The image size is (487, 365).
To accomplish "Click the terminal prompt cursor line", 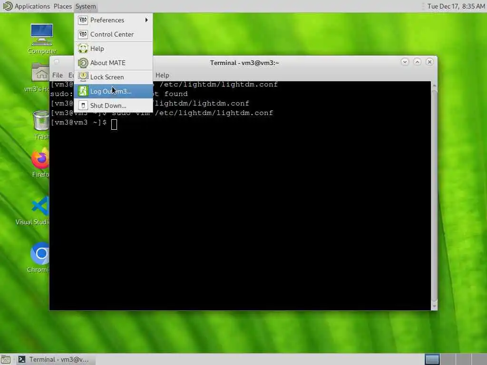I will [84, 123].
